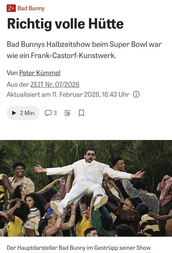Open the Bad Bunny topic tag

(31, 8)
